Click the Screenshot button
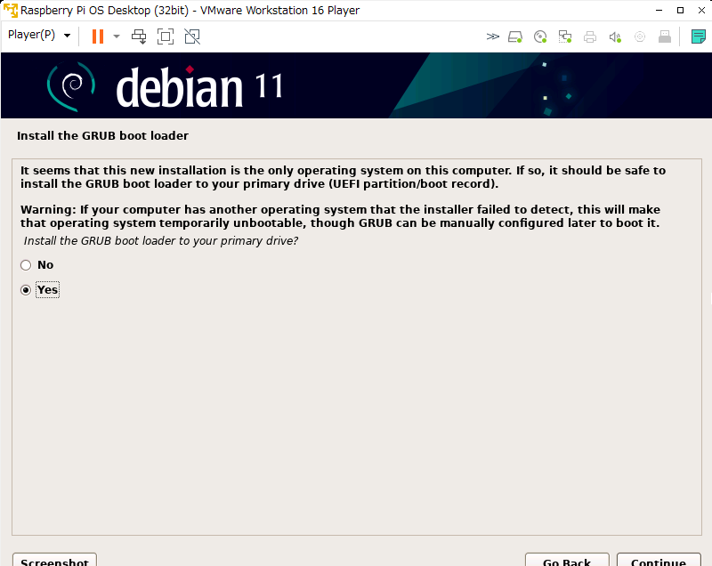Viewport: 712px width, 566px height. point(54,560)
